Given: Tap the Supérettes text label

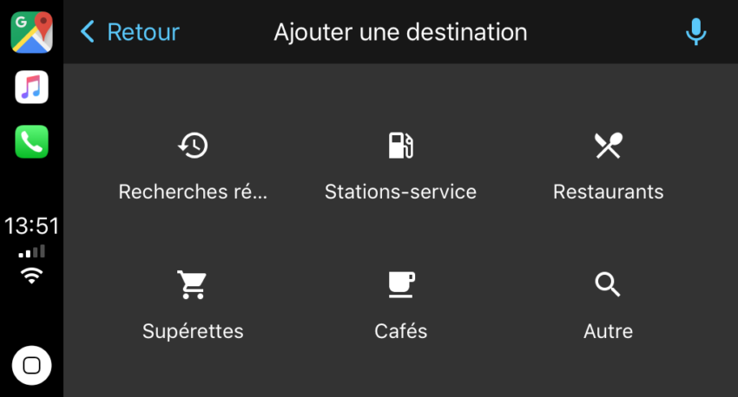Looking at the screenshot, I should click(x=193, y=331).
